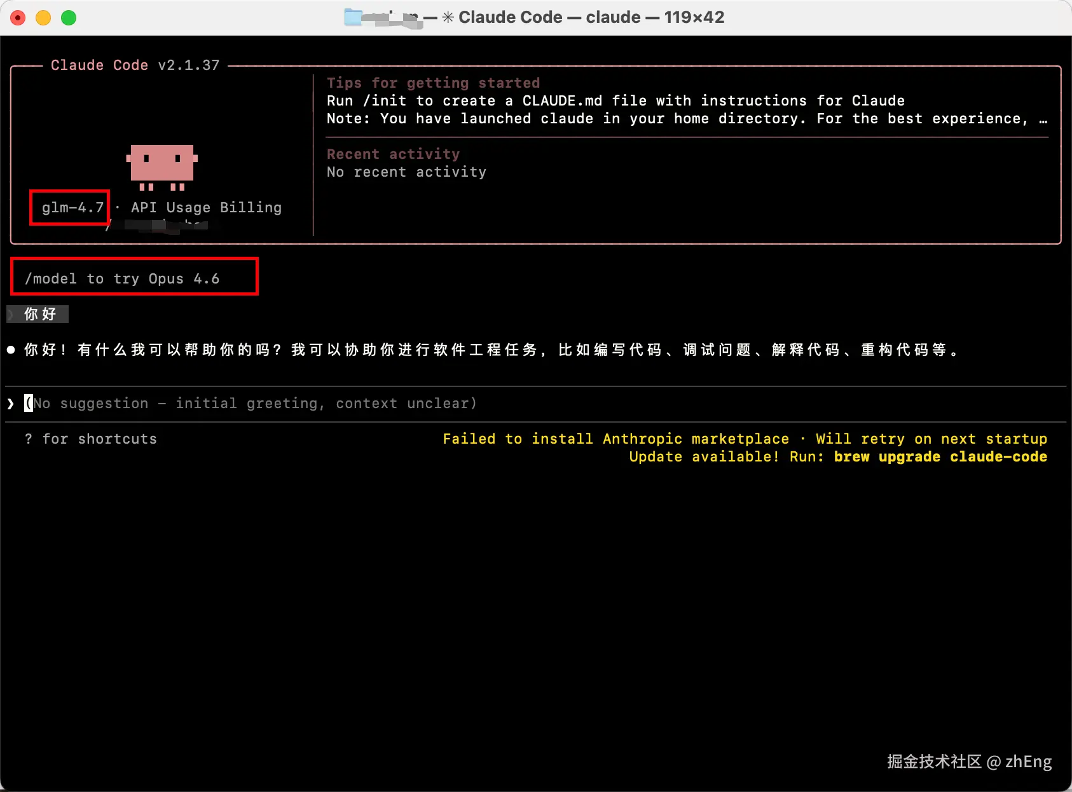This screenshot has height=792, width=1072.
Task: Click the green zoom window button
Action: coord(69,18)
